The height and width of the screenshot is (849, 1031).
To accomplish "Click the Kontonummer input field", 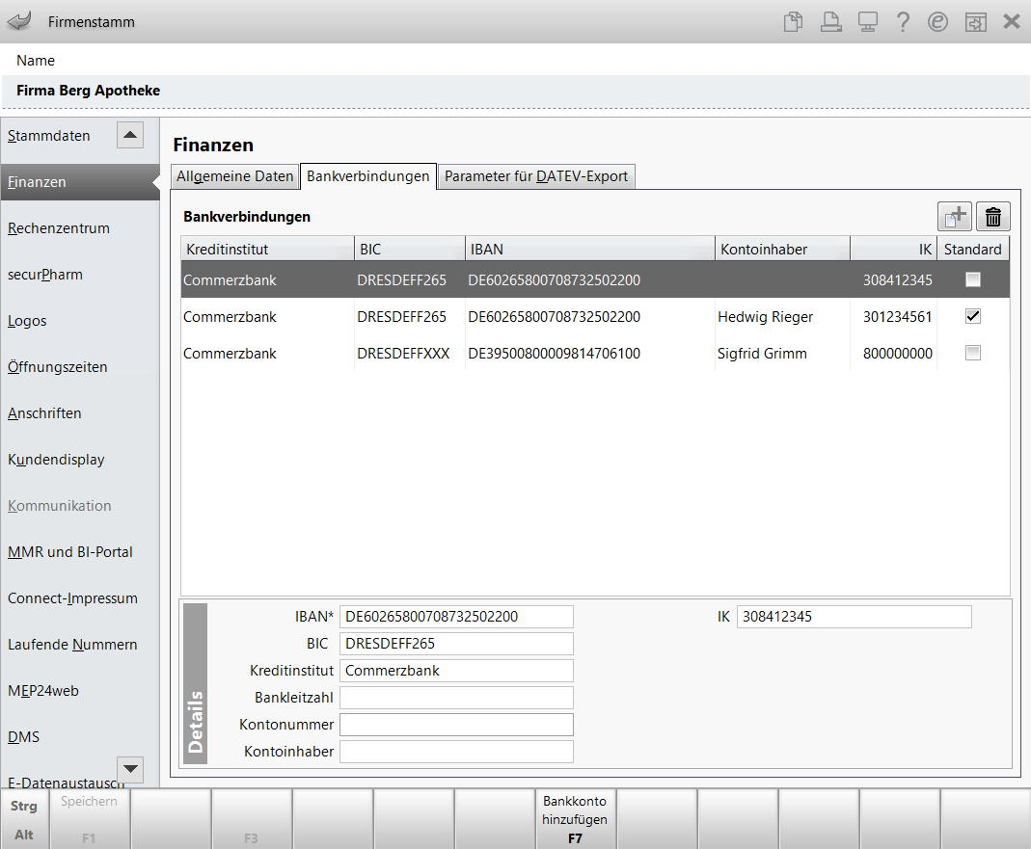I will tap(456, 724).
